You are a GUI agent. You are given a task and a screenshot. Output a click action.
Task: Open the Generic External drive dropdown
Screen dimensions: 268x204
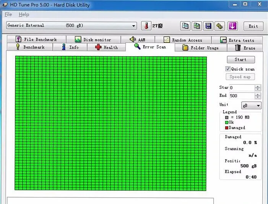(x=71, y=26)
